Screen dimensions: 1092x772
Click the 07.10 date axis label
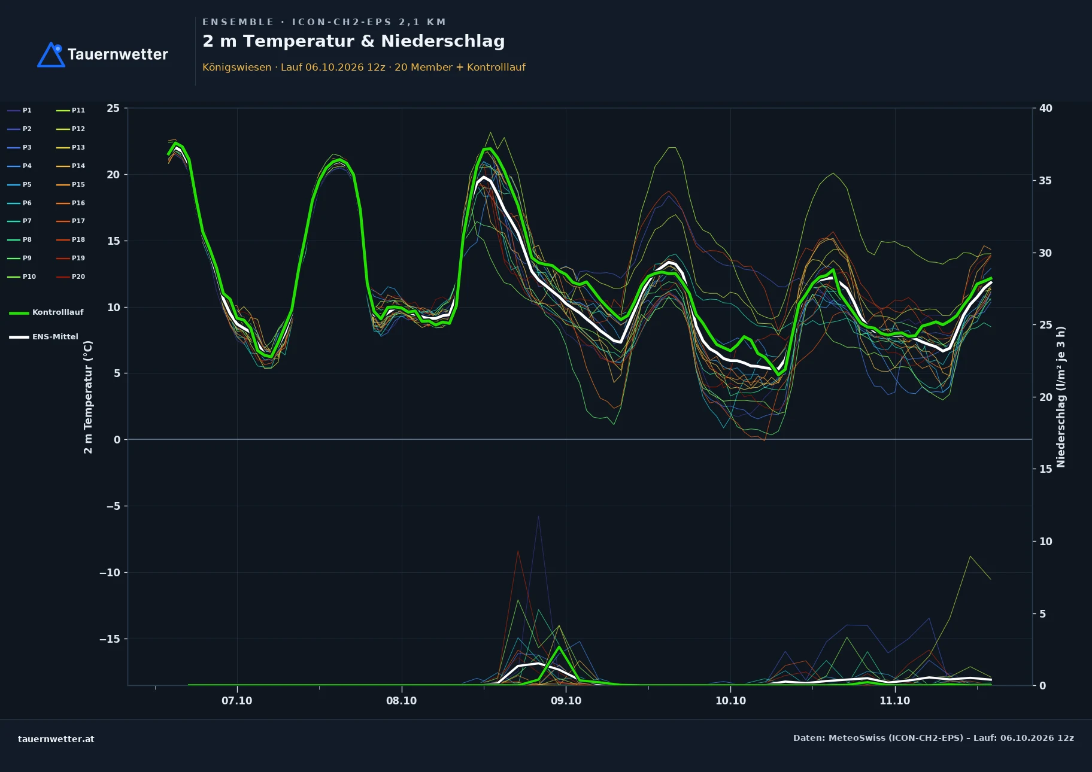237,701
